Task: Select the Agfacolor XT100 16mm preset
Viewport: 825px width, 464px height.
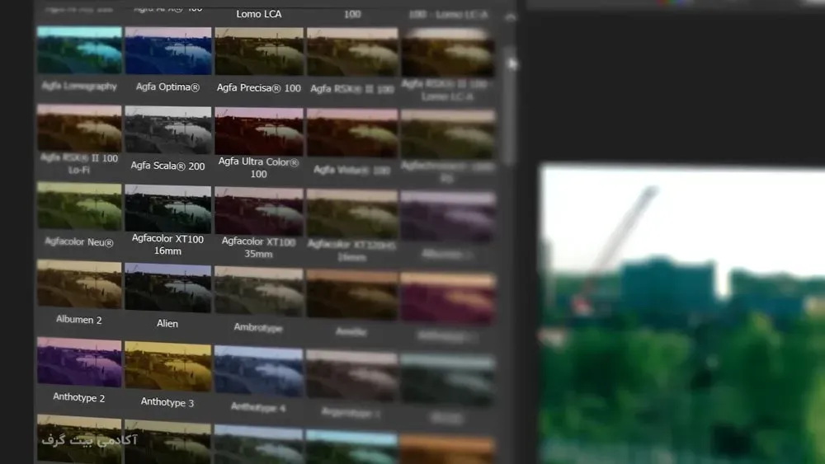Action: coord(167,209)
